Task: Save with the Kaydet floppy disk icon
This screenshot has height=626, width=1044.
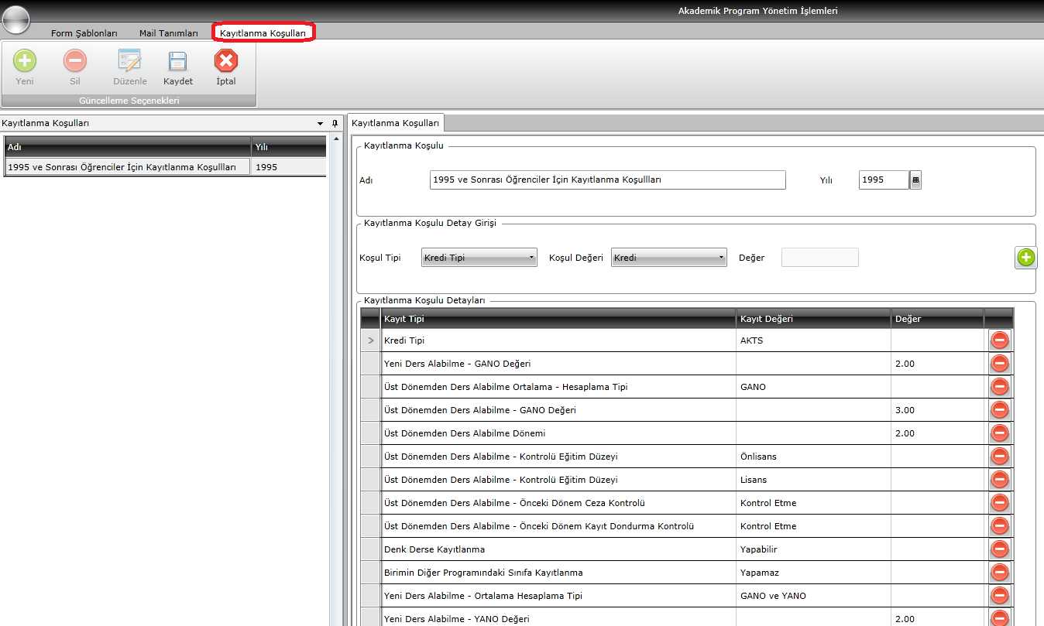Action: 178,61
